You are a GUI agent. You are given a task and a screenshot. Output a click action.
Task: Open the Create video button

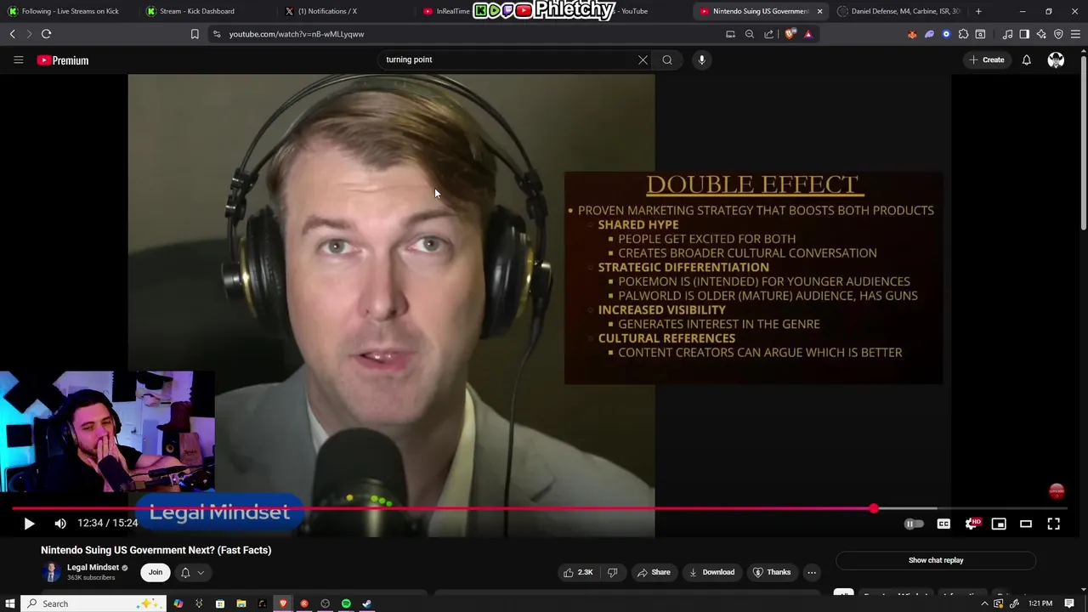tap(987, 59)
